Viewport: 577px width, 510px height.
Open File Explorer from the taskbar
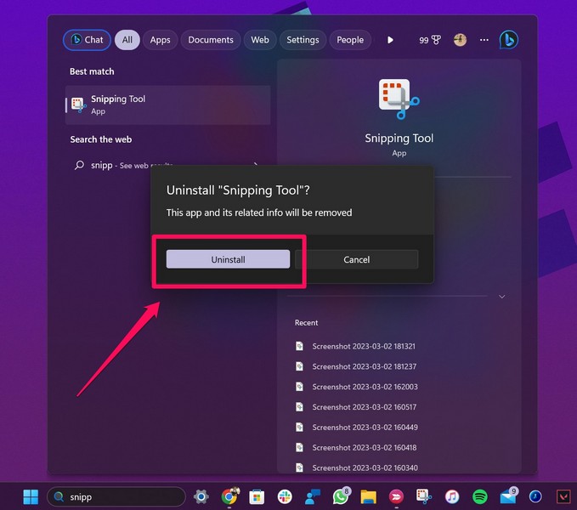(x=368, y=496)
